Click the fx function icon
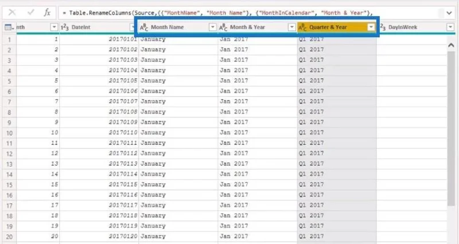The width and height of the screenshot is (459, 244). pyautogui.click(x=47, y=12)
